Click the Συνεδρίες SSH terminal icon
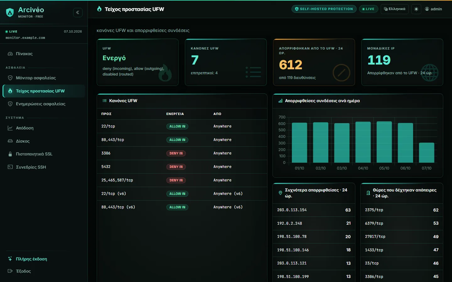The width and height of the screenshot is (452, 282). (10, 167)
